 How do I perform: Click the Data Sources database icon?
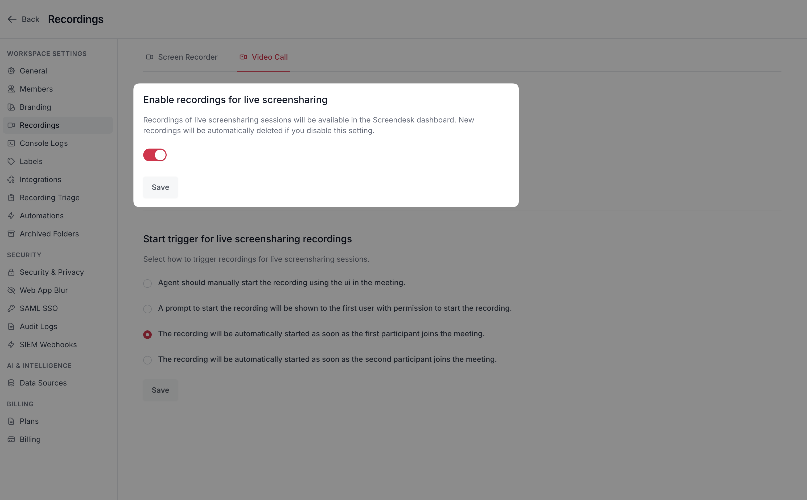[11, 383]
